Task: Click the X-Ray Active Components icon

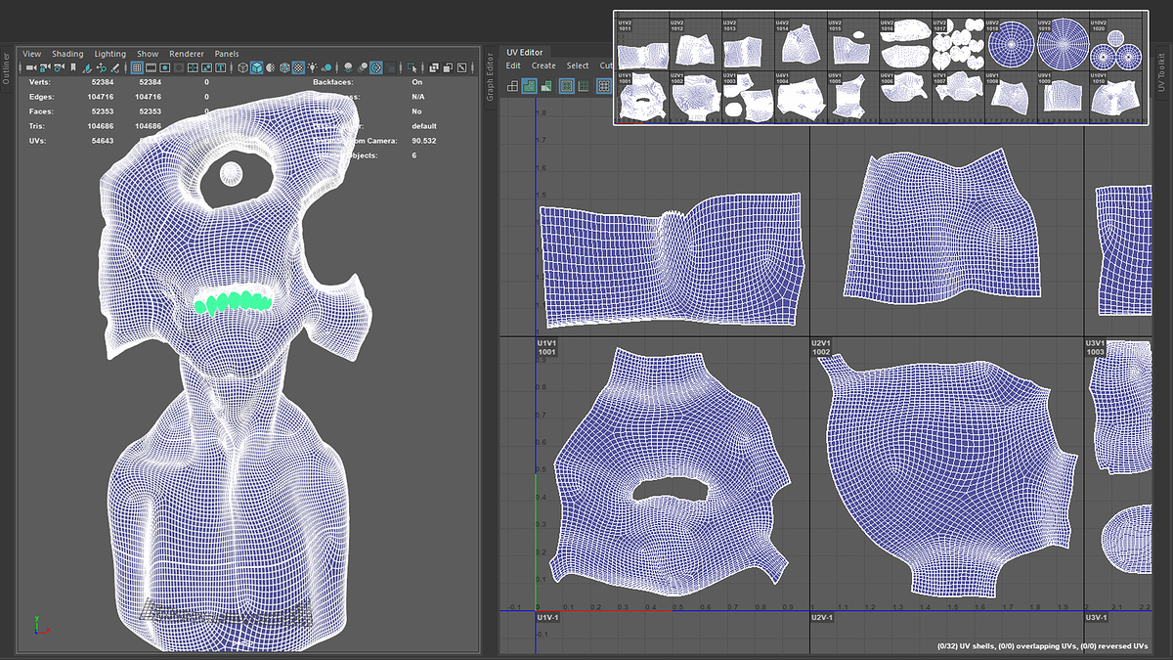Action: [x=448, y=67]
